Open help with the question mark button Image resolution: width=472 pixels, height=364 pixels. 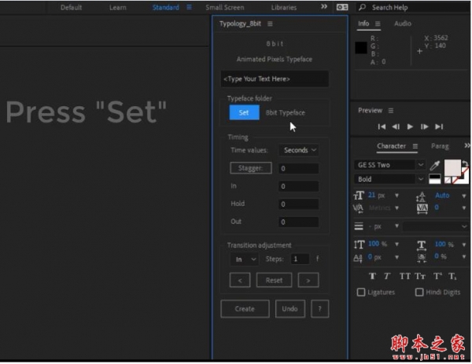pos(319,310)
